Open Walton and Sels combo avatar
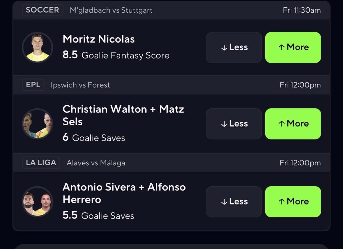The image size is (343, 249). click(x=37, y=124)
